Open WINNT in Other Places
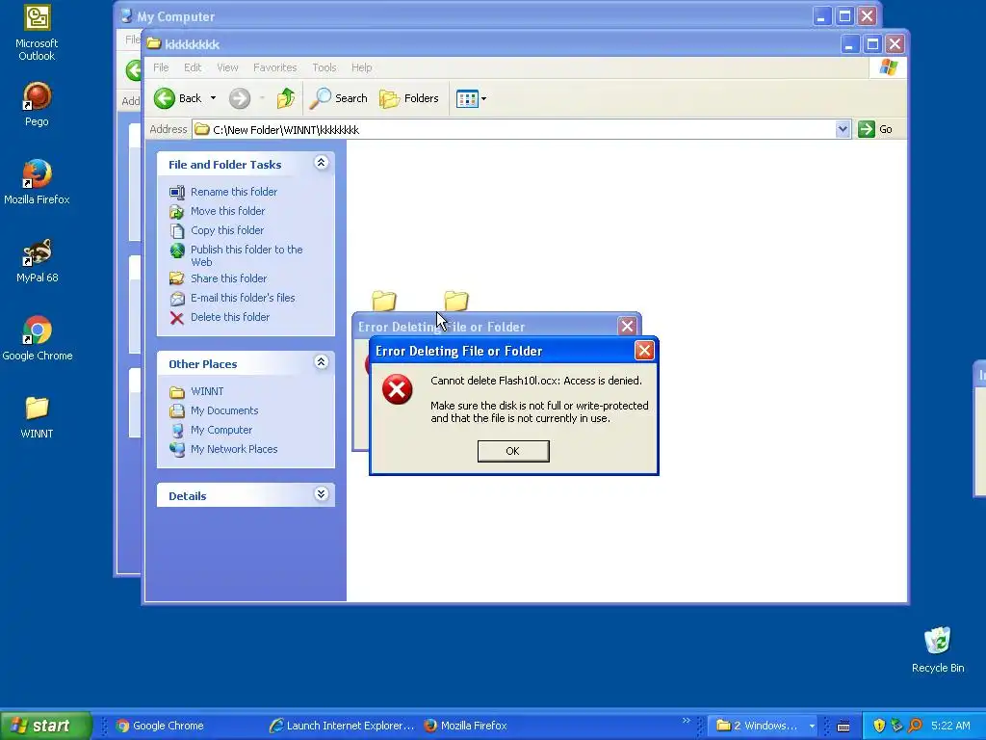This screenshot has width=986, height=740. (207, 391)
